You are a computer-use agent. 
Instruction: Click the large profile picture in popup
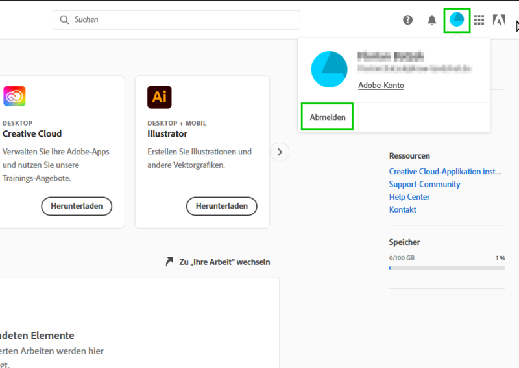click(x=330, y=69)
